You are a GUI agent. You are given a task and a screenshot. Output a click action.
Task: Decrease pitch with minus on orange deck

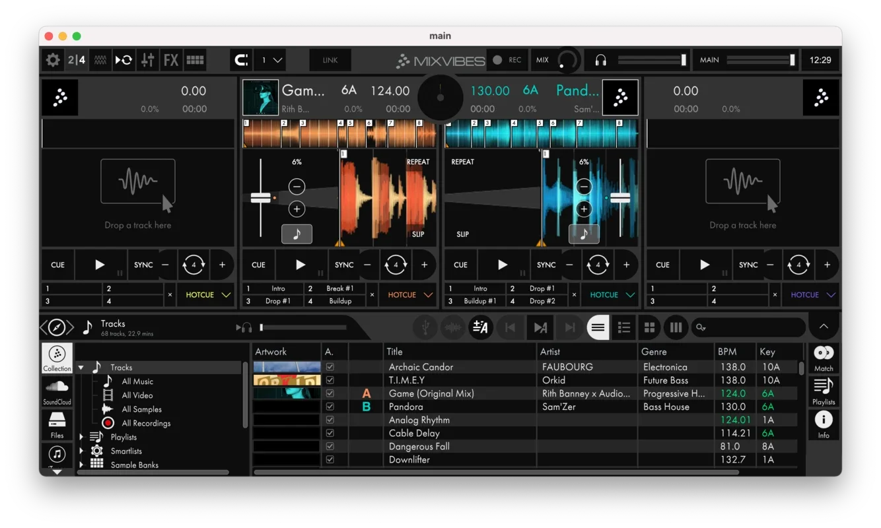297,187
